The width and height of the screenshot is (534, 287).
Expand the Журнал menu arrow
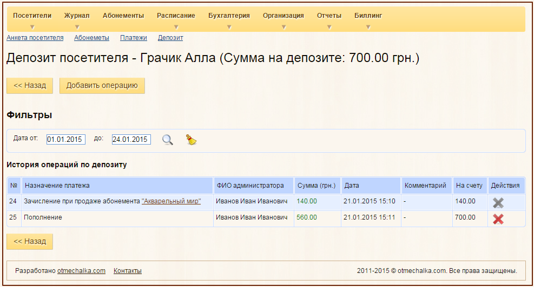coord(77,27)
